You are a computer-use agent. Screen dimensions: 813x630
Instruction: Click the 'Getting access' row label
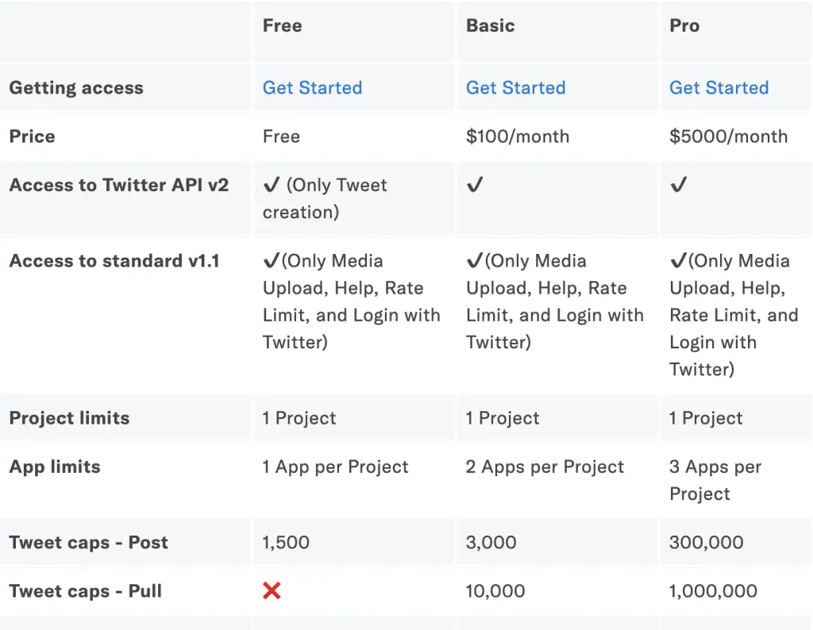tap(76, 88)
